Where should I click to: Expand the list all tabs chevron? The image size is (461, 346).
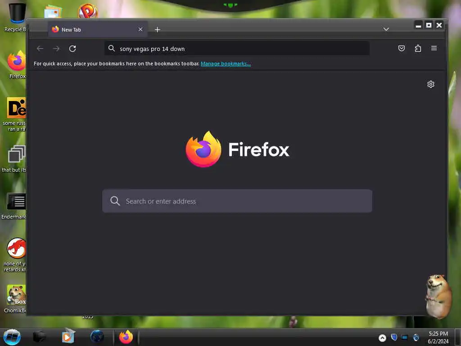pos(386,29)
